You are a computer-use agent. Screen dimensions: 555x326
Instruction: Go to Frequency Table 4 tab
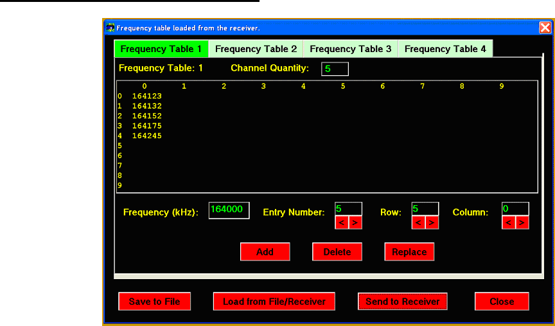pyautogui.click(x=445, y=49)
